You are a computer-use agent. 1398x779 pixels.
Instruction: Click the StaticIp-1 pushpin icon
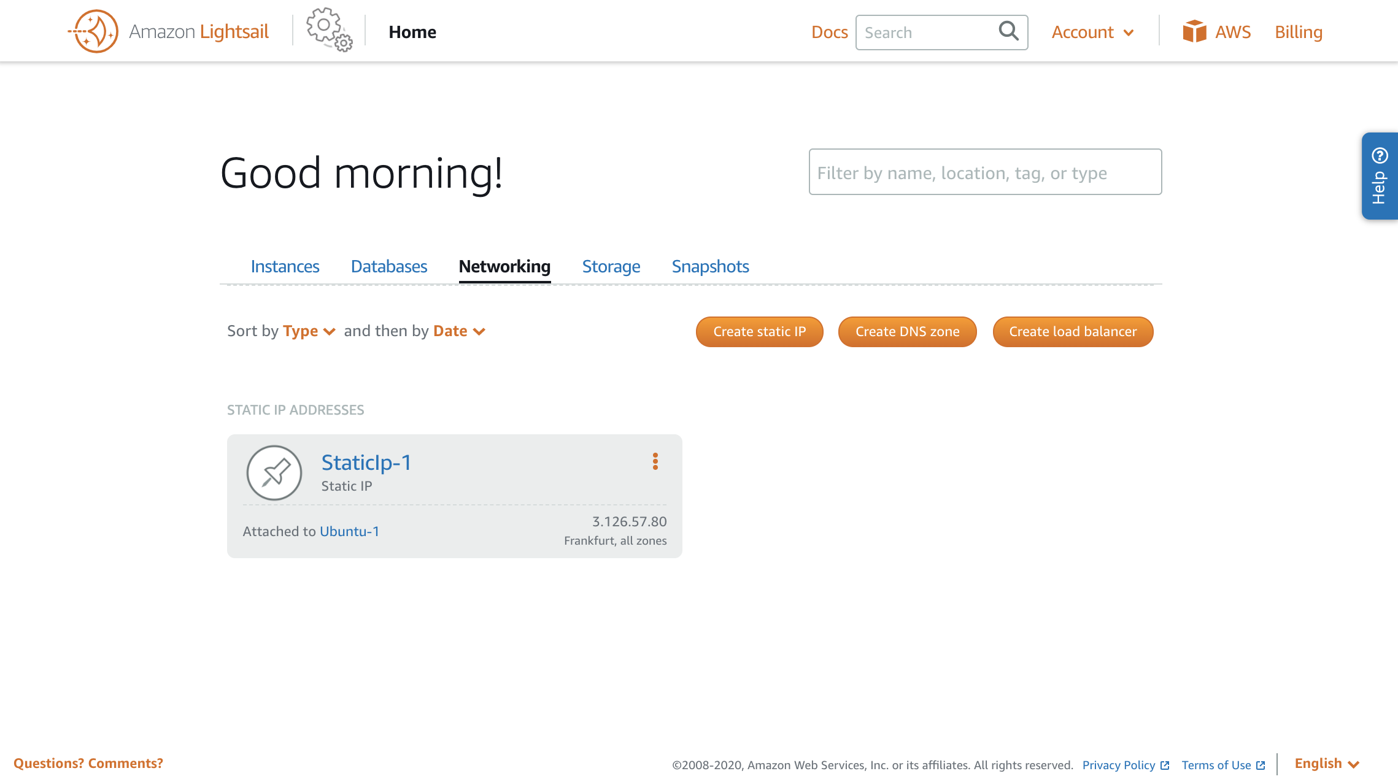(x=274, y=472)
